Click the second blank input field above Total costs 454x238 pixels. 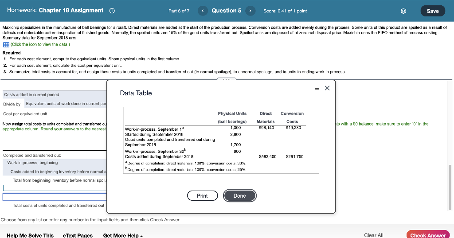click(55, 197)
